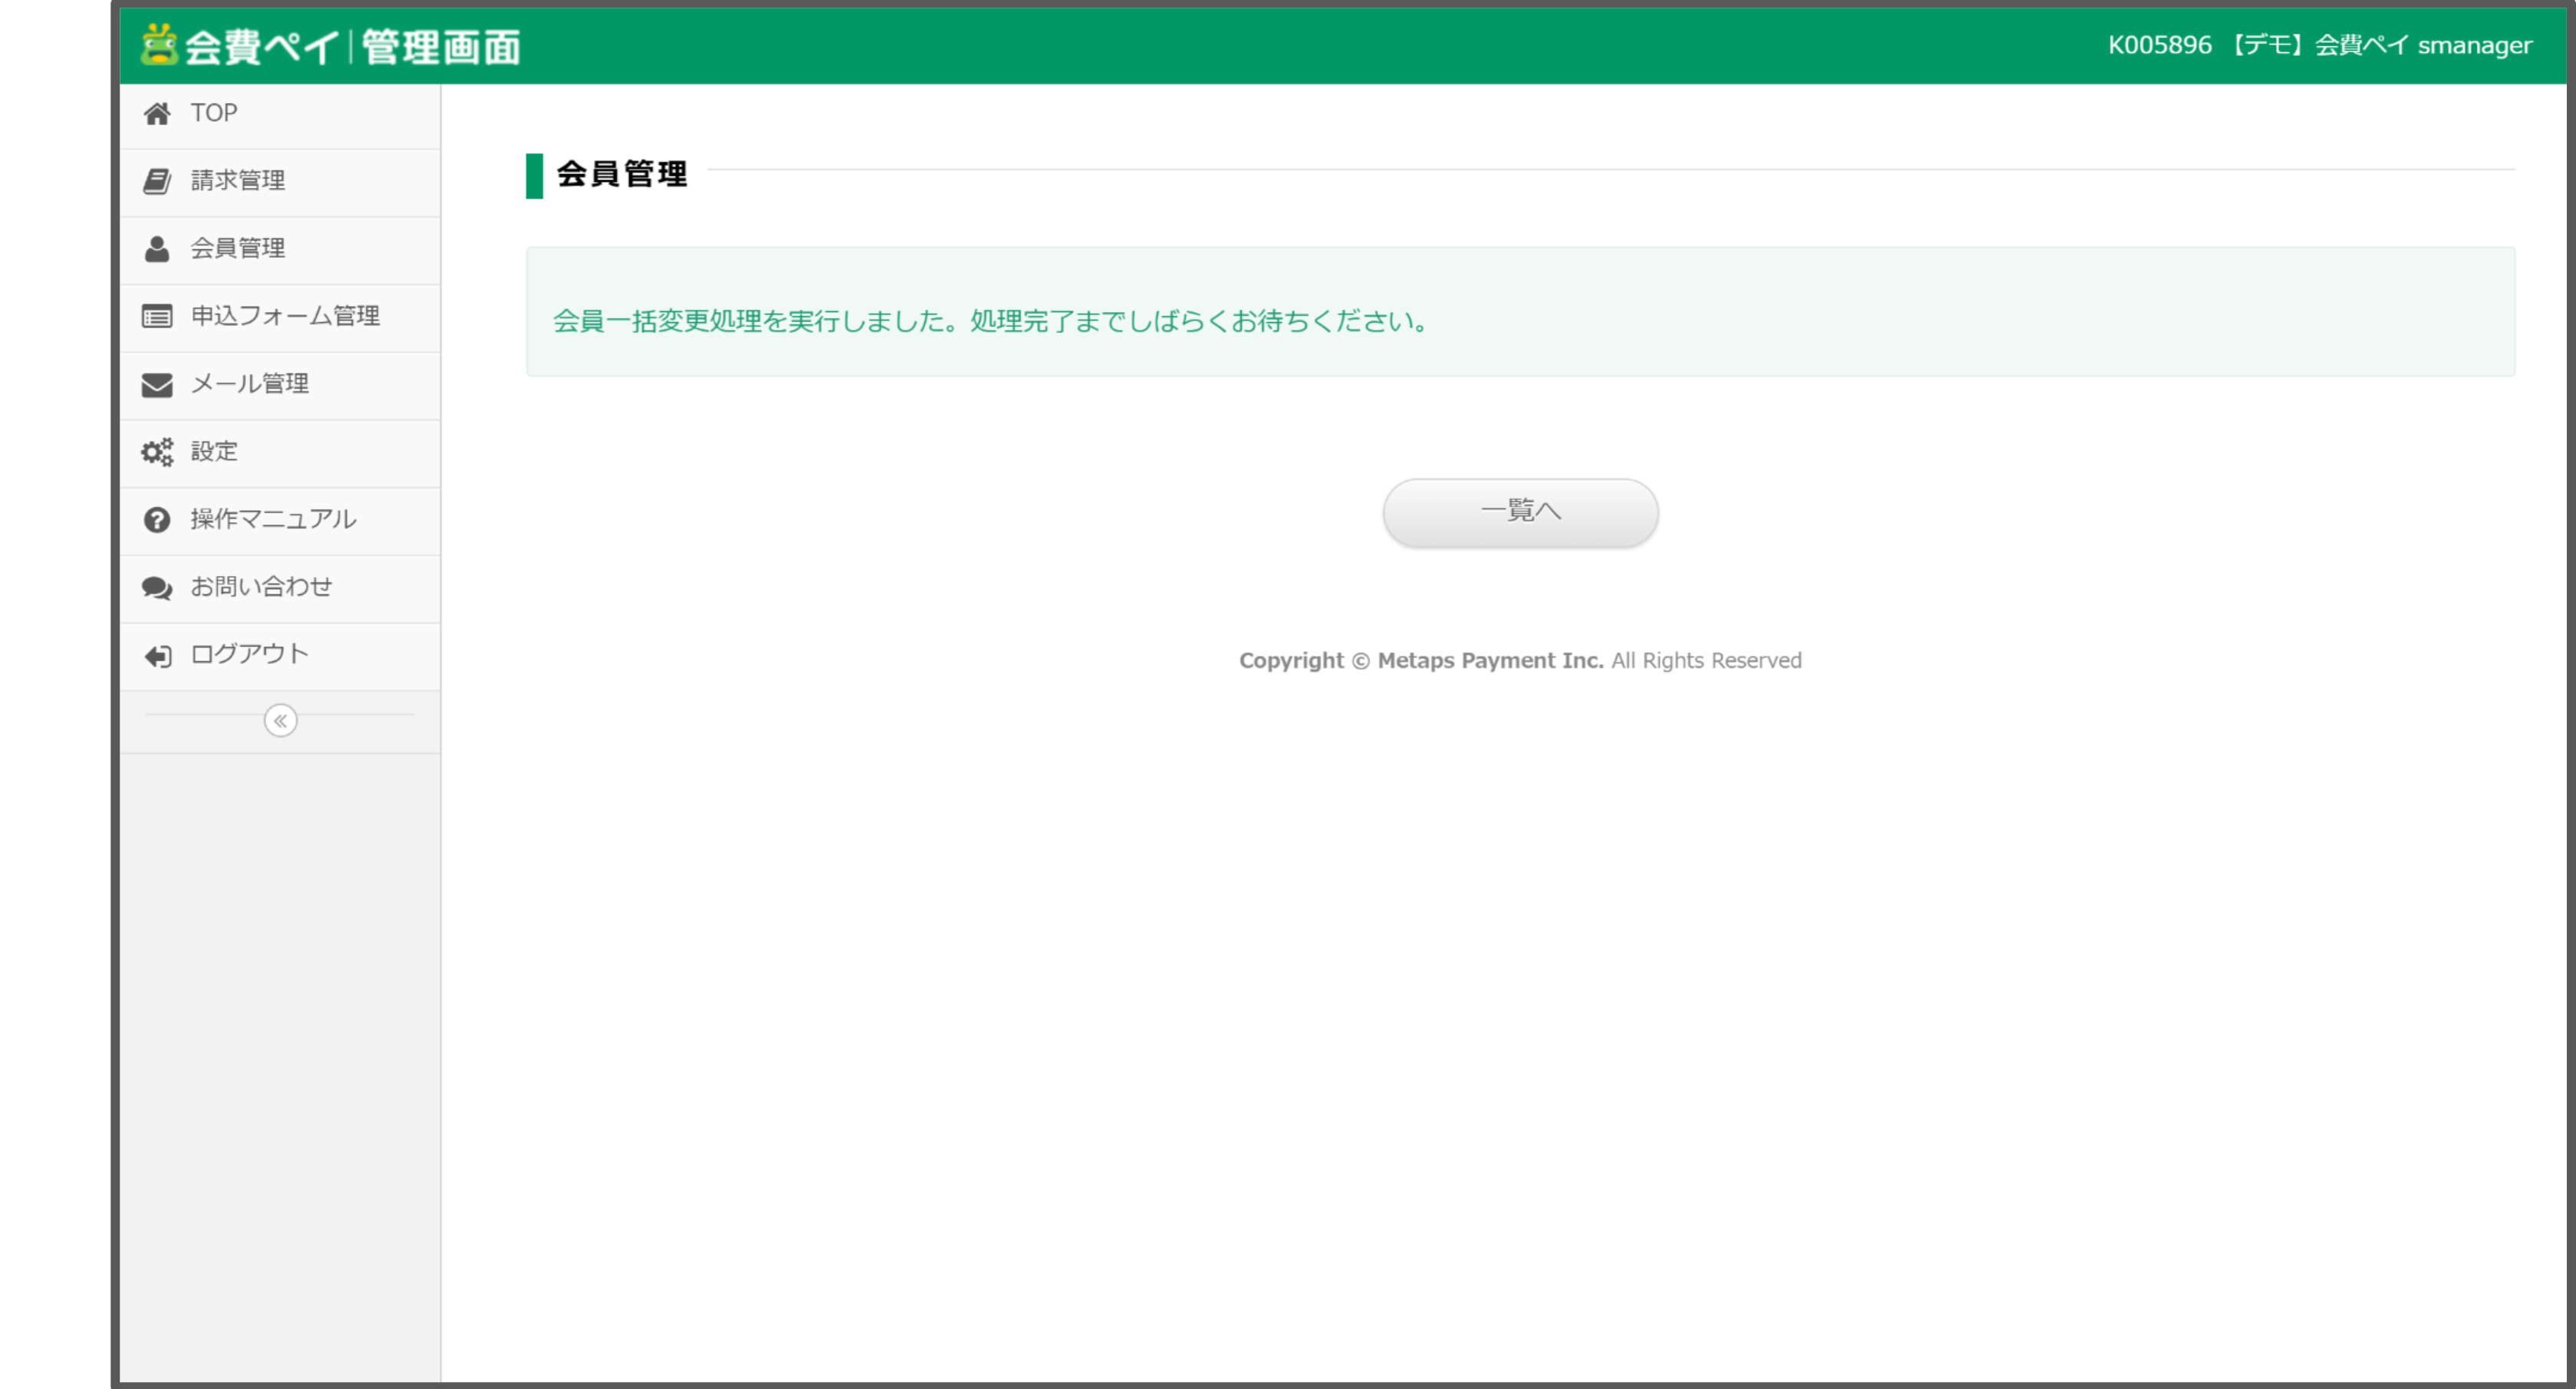This screenshot has width=2576, height=1389.
Task: Go to メール管理 menu entry
Action: click(x=250, y=383)
